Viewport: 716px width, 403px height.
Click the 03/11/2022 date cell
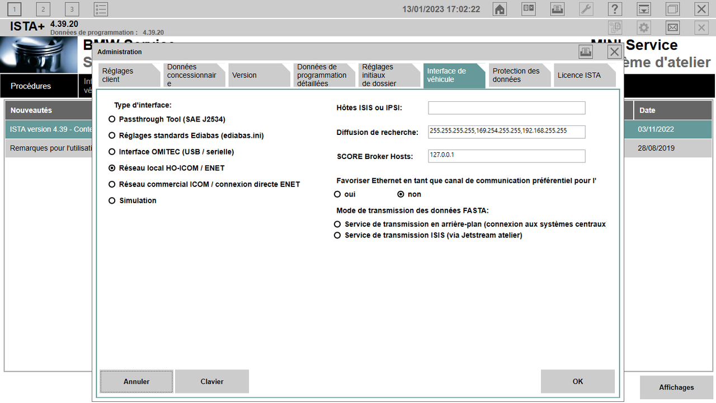pyautogui.click(x=673, y=129)
